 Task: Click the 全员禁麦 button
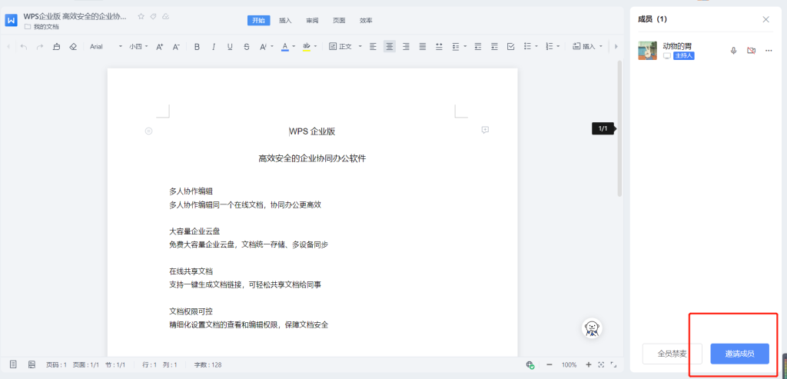(x=672, y=354)
